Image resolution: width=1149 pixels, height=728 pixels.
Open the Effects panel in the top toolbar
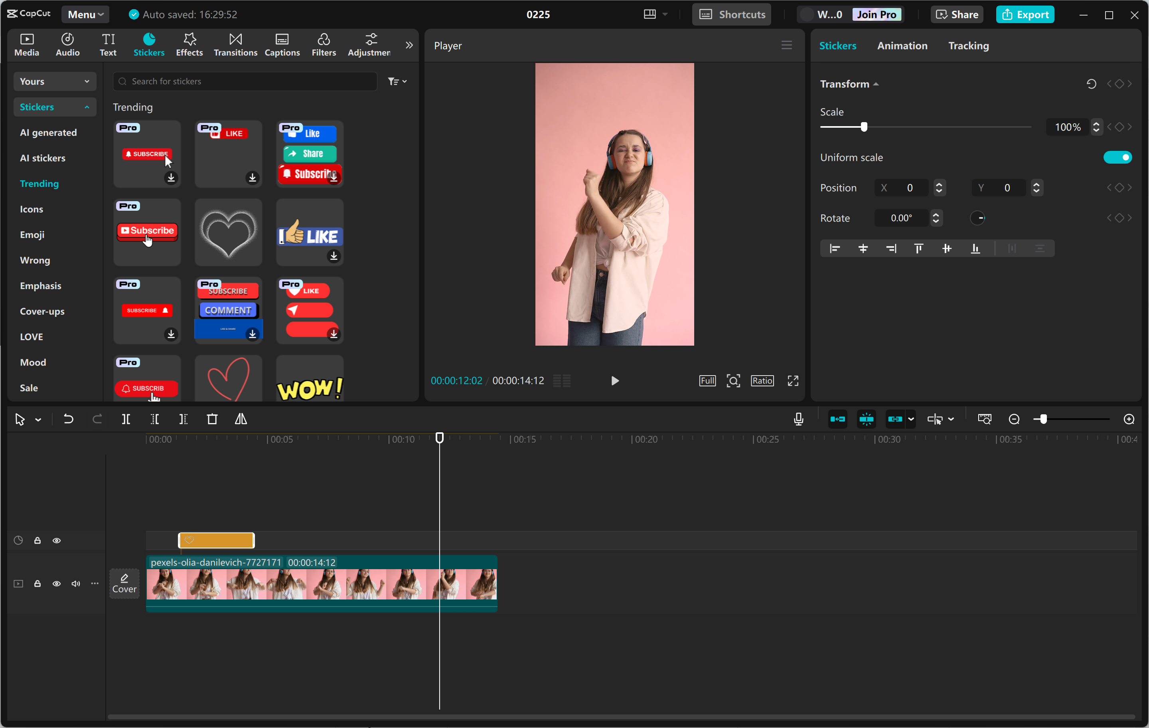point(189,44)
